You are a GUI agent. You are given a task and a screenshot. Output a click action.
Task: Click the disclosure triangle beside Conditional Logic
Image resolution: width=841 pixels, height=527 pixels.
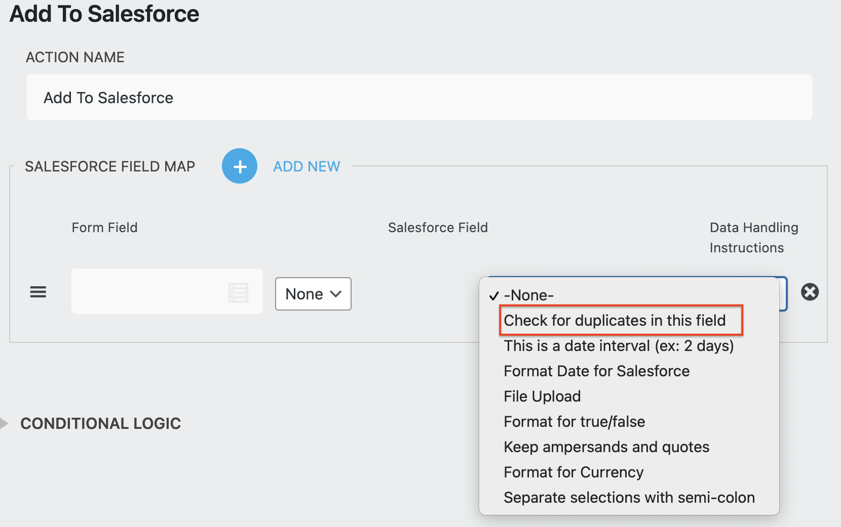6,423
